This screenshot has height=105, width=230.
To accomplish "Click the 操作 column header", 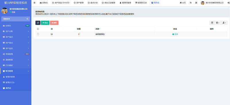I will tap(212, 29).
